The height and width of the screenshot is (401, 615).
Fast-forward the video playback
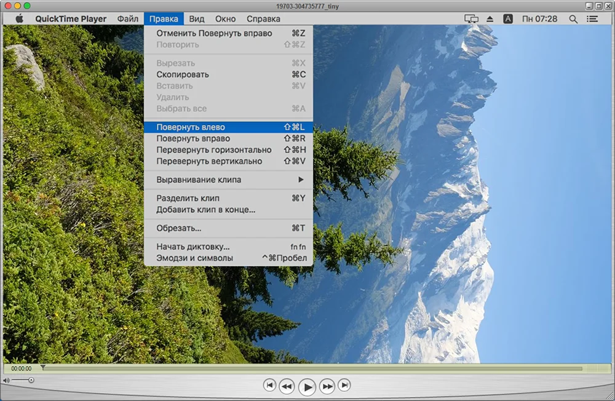click(327, 386)
